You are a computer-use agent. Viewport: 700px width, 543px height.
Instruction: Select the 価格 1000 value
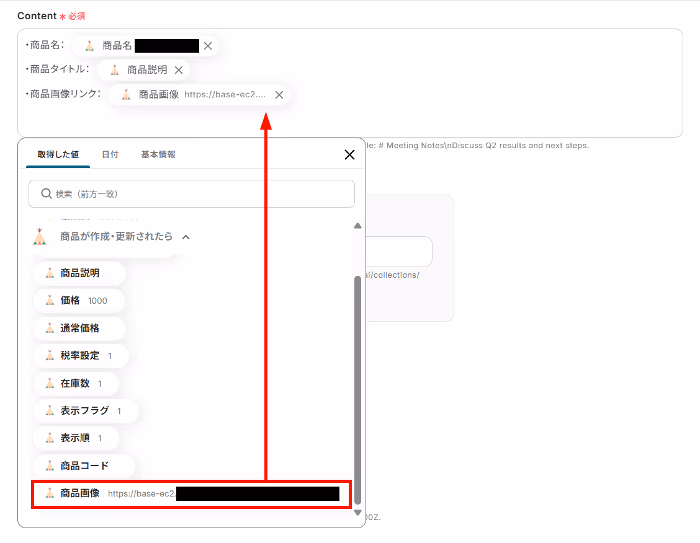click(79, 301)
